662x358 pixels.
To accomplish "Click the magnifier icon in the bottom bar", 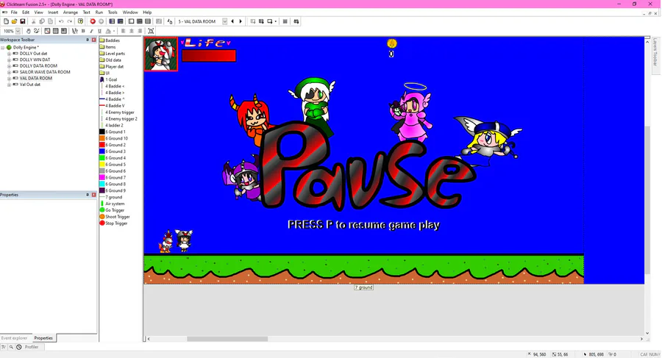I will click(x=11, y=347).
